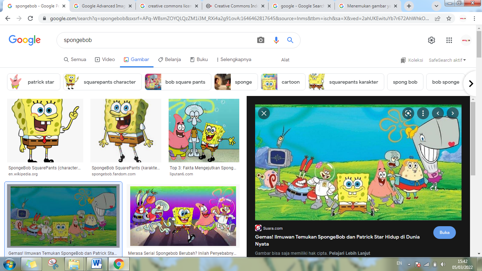Switch to the Menemukan gambar browser tab
Image resolution: width=482 pixels, height=271 pixels.
[x=368, y=6]
